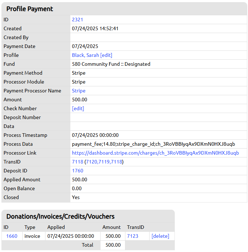Click the [edit] link next to Check Number
Screen dimensions: 248x252
point(78,108)
